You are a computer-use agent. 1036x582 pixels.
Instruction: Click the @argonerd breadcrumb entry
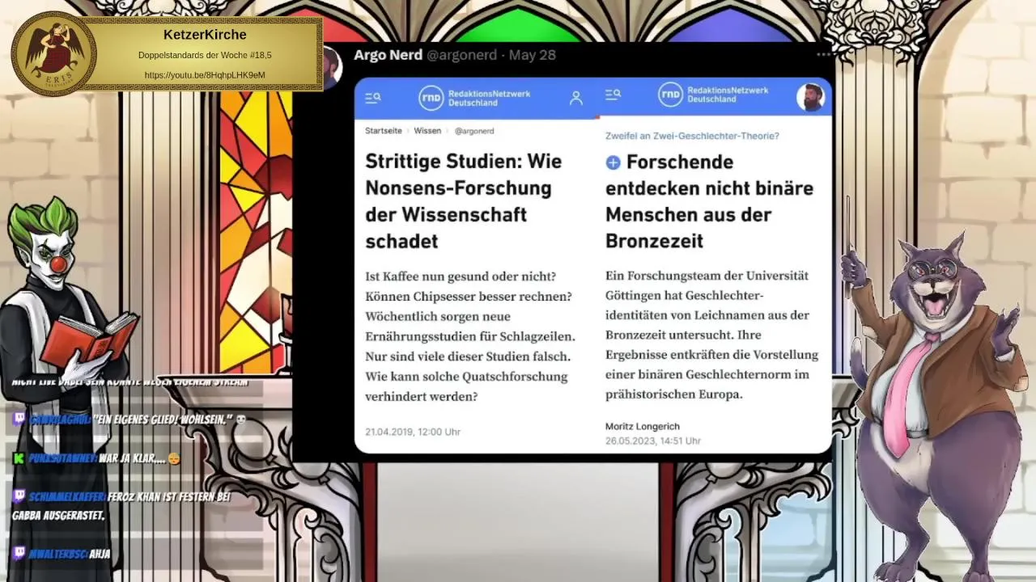click(x=474, y=130)
